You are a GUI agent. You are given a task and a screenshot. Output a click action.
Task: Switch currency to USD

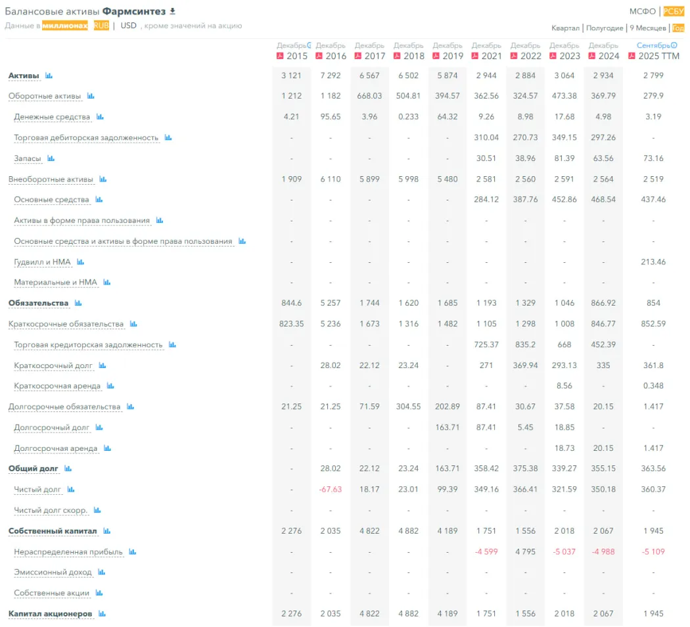tap(128, 26)
